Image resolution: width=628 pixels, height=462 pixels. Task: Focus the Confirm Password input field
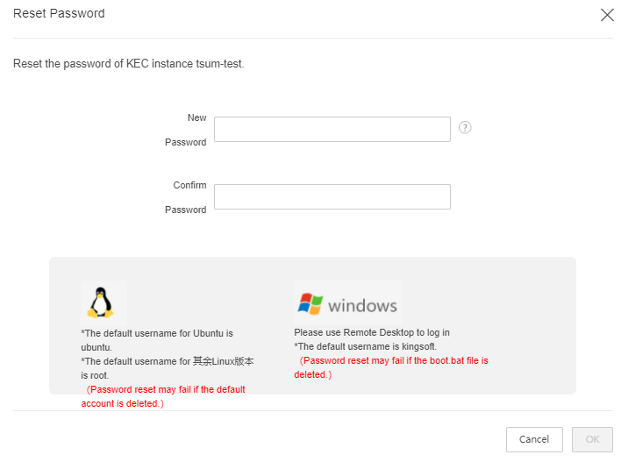coord(332,196)
